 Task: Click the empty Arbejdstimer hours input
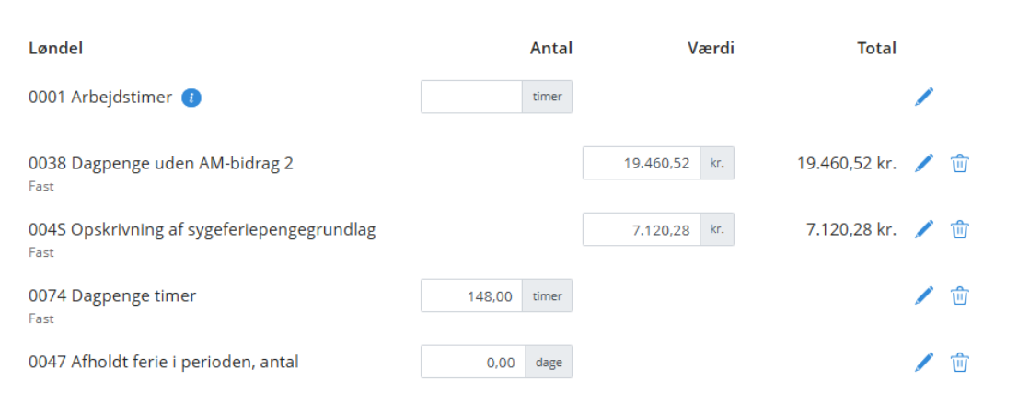point(471,97)
